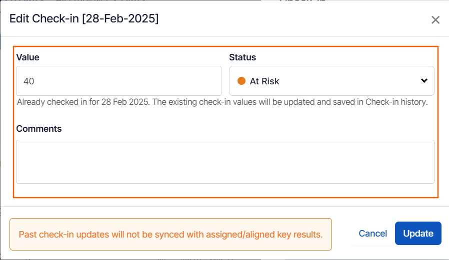
Task: Click the Status field label
Action: 242,57
